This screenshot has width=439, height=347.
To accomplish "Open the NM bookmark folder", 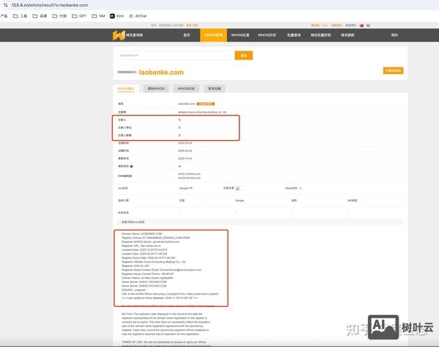I will click(99, 15).
